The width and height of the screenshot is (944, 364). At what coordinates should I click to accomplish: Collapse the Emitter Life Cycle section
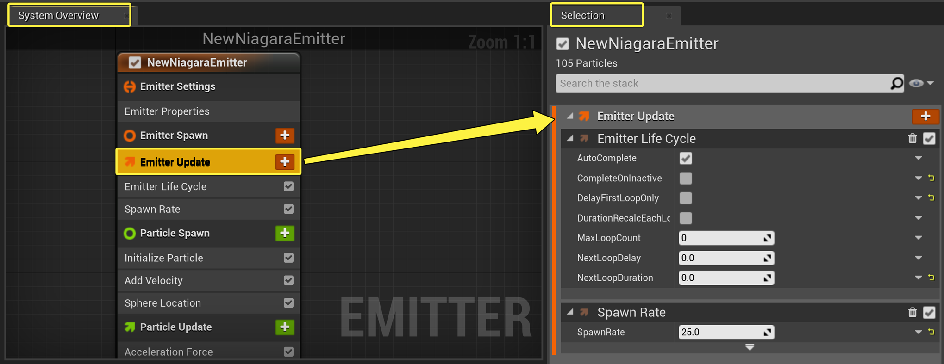click(x=570, y=138)
